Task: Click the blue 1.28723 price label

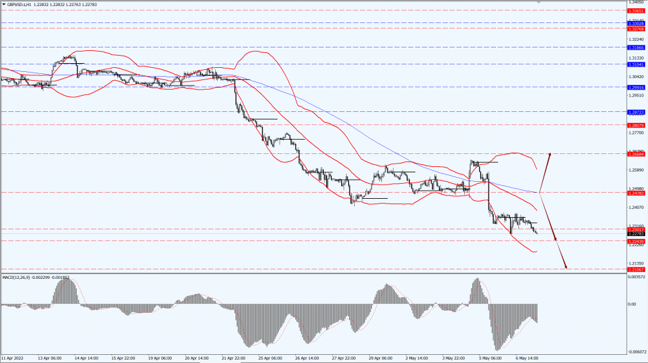Action: 636,112
